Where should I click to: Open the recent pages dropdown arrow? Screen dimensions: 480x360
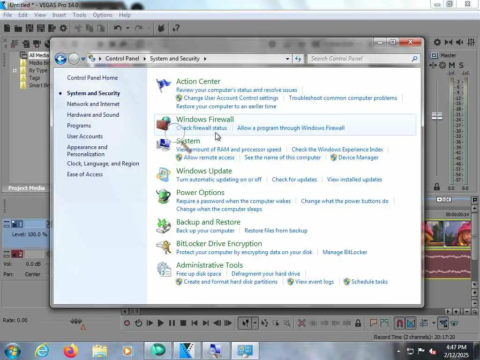click(83, 59)
